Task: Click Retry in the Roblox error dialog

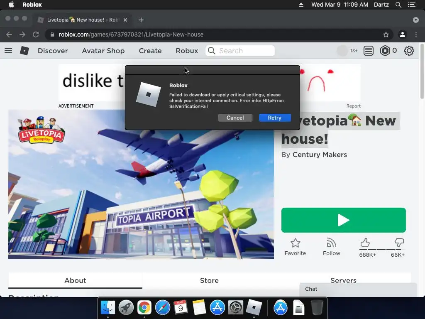Action: click(x=275, y=118)
